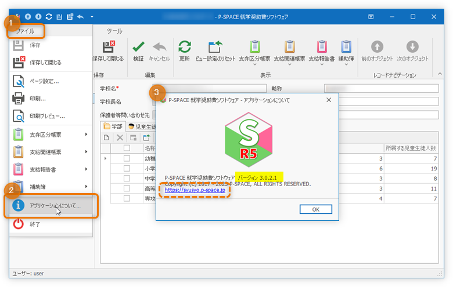Click the save floppy icon in title bar
The width and height of the screenshot is (453, 287).
[59, 17]
